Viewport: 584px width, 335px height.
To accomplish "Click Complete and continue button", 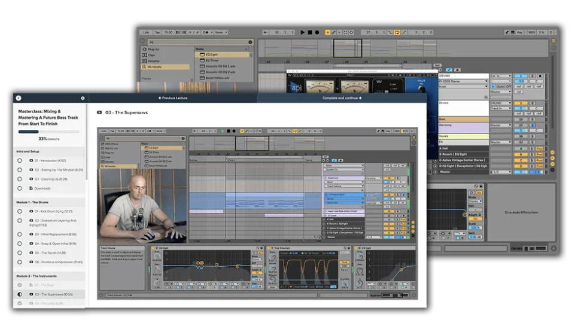I will point(342,98).
